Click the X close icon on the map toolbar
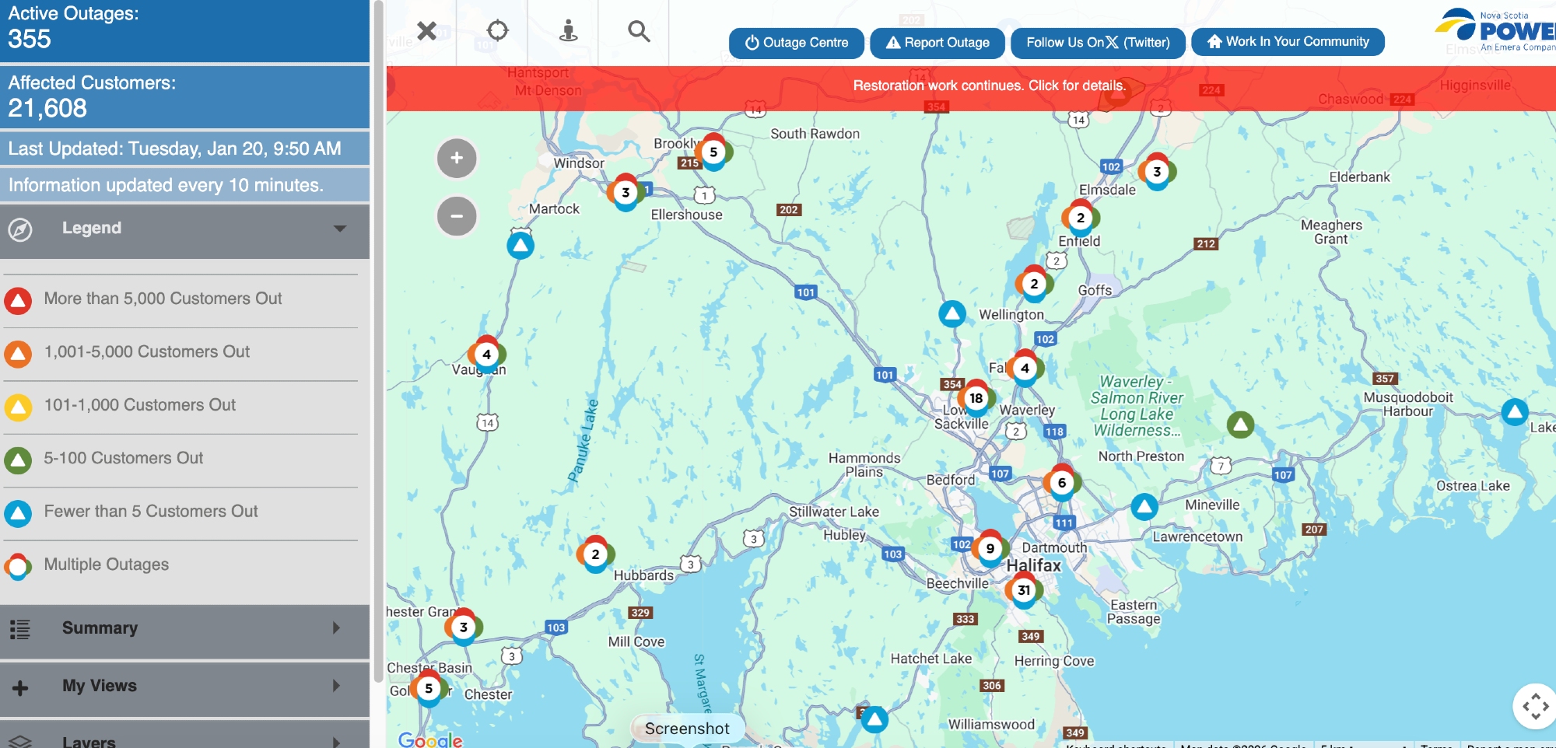 click(x=426, y=31)
